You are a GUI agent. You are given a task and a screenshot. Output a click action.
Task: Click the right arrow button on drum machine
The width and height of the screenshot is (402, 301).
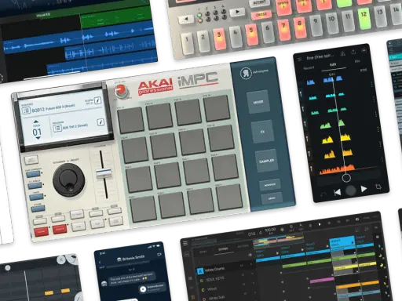(x=237, y=12)
